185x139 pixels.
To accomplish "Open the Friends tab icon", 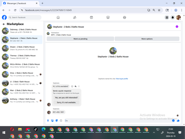I will tap(75, 17).
